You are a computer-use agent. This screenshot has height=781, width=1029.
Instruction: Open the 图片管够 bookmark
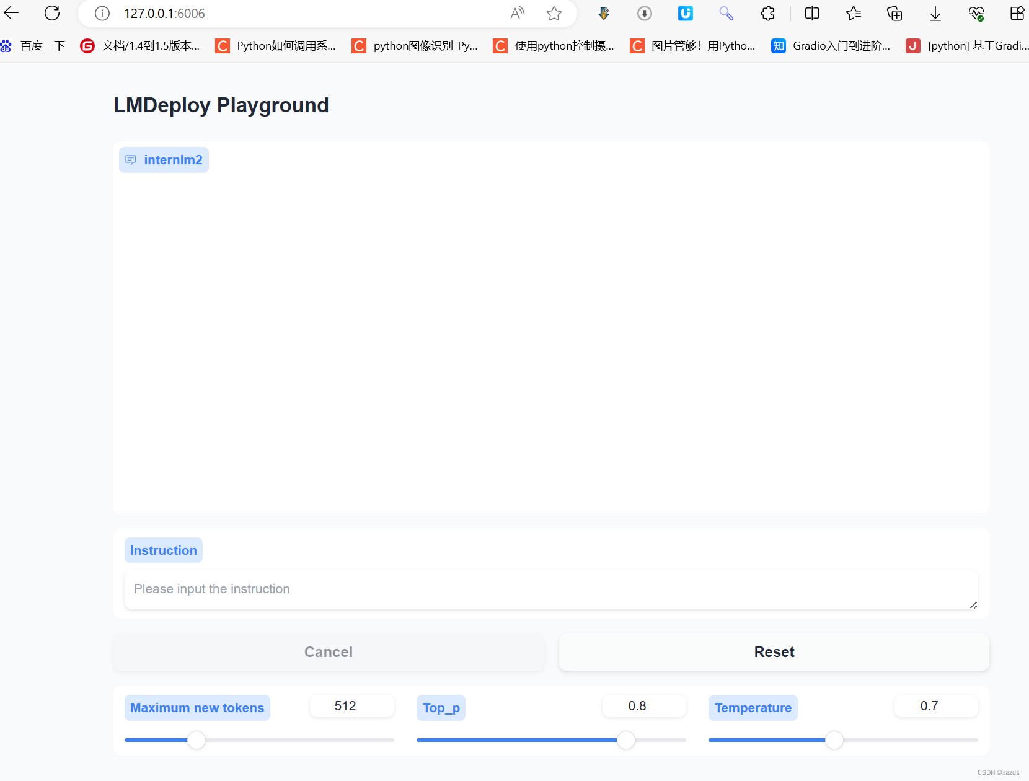692,45
